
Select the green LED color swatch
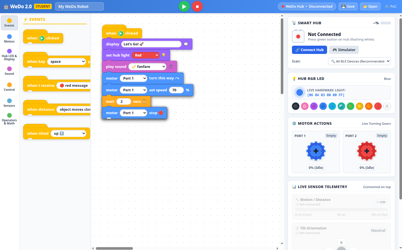tap(351, 106)
